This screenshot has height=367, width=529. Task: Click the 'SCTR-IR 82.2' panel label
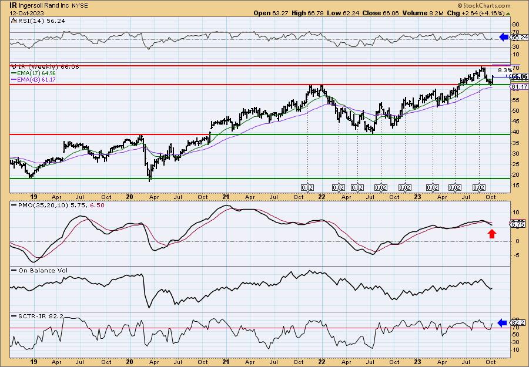click(41, 316)
